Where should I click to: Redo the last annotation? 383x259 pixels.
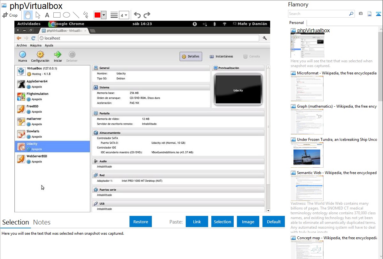[x=147, y=15]
